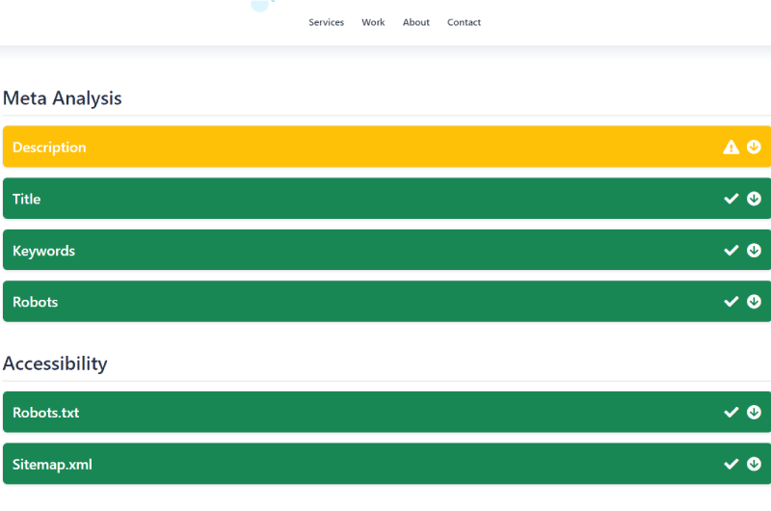Expand the Robots.txt row with its down arrow

(x=754, y=412)
